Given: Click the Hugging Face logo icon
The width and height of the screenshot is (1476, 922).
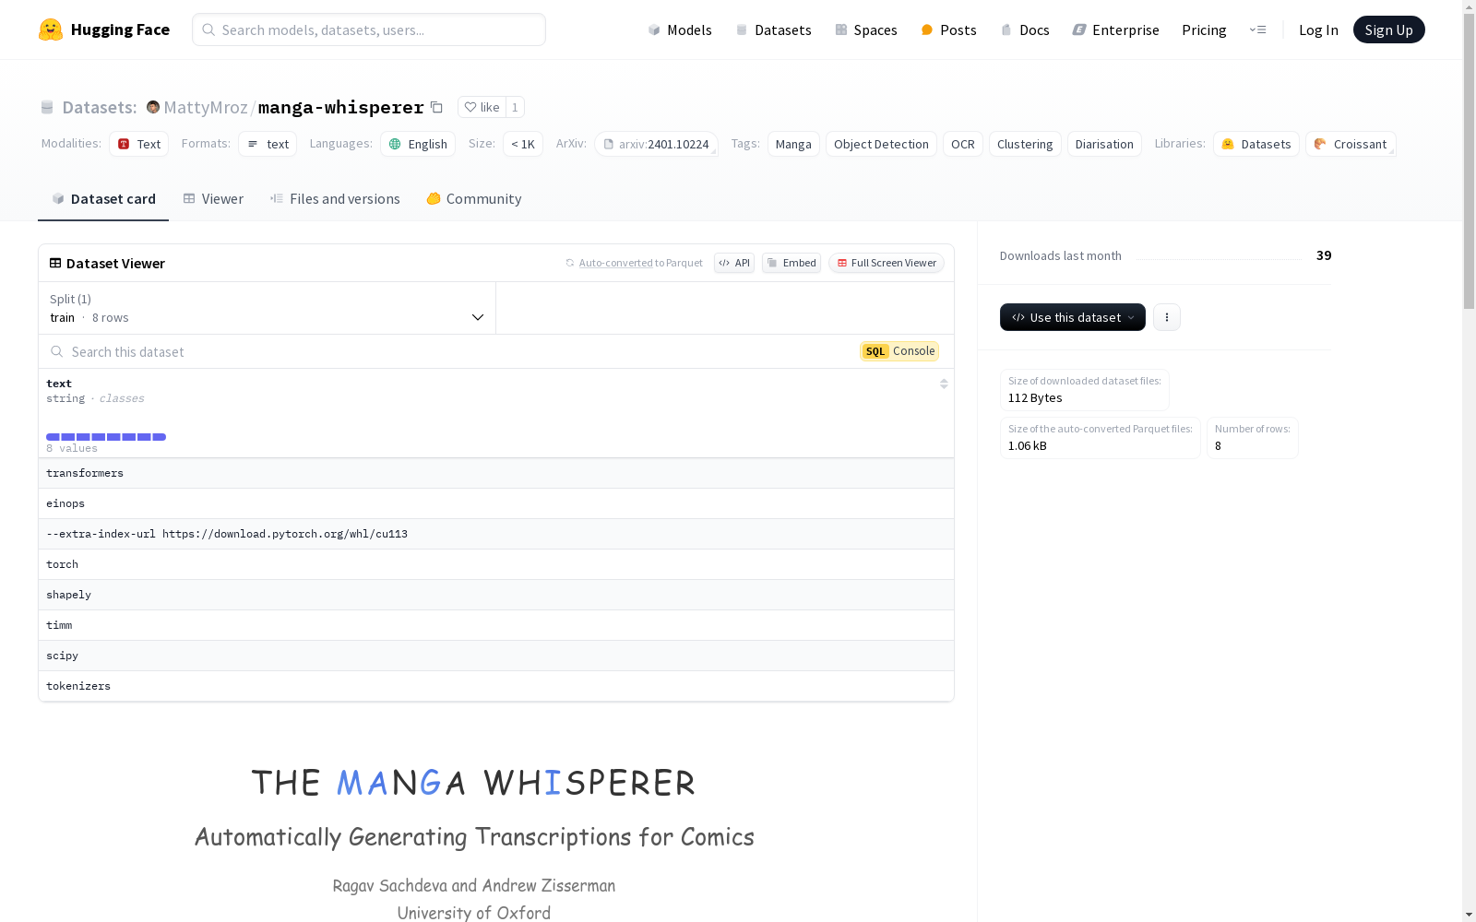Looking at the screenshot, I should [51, 30].
